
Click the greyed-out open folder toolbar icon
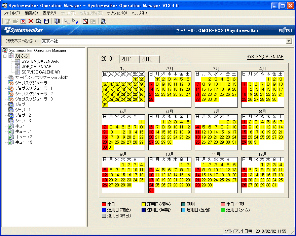[x=15, y=21]
